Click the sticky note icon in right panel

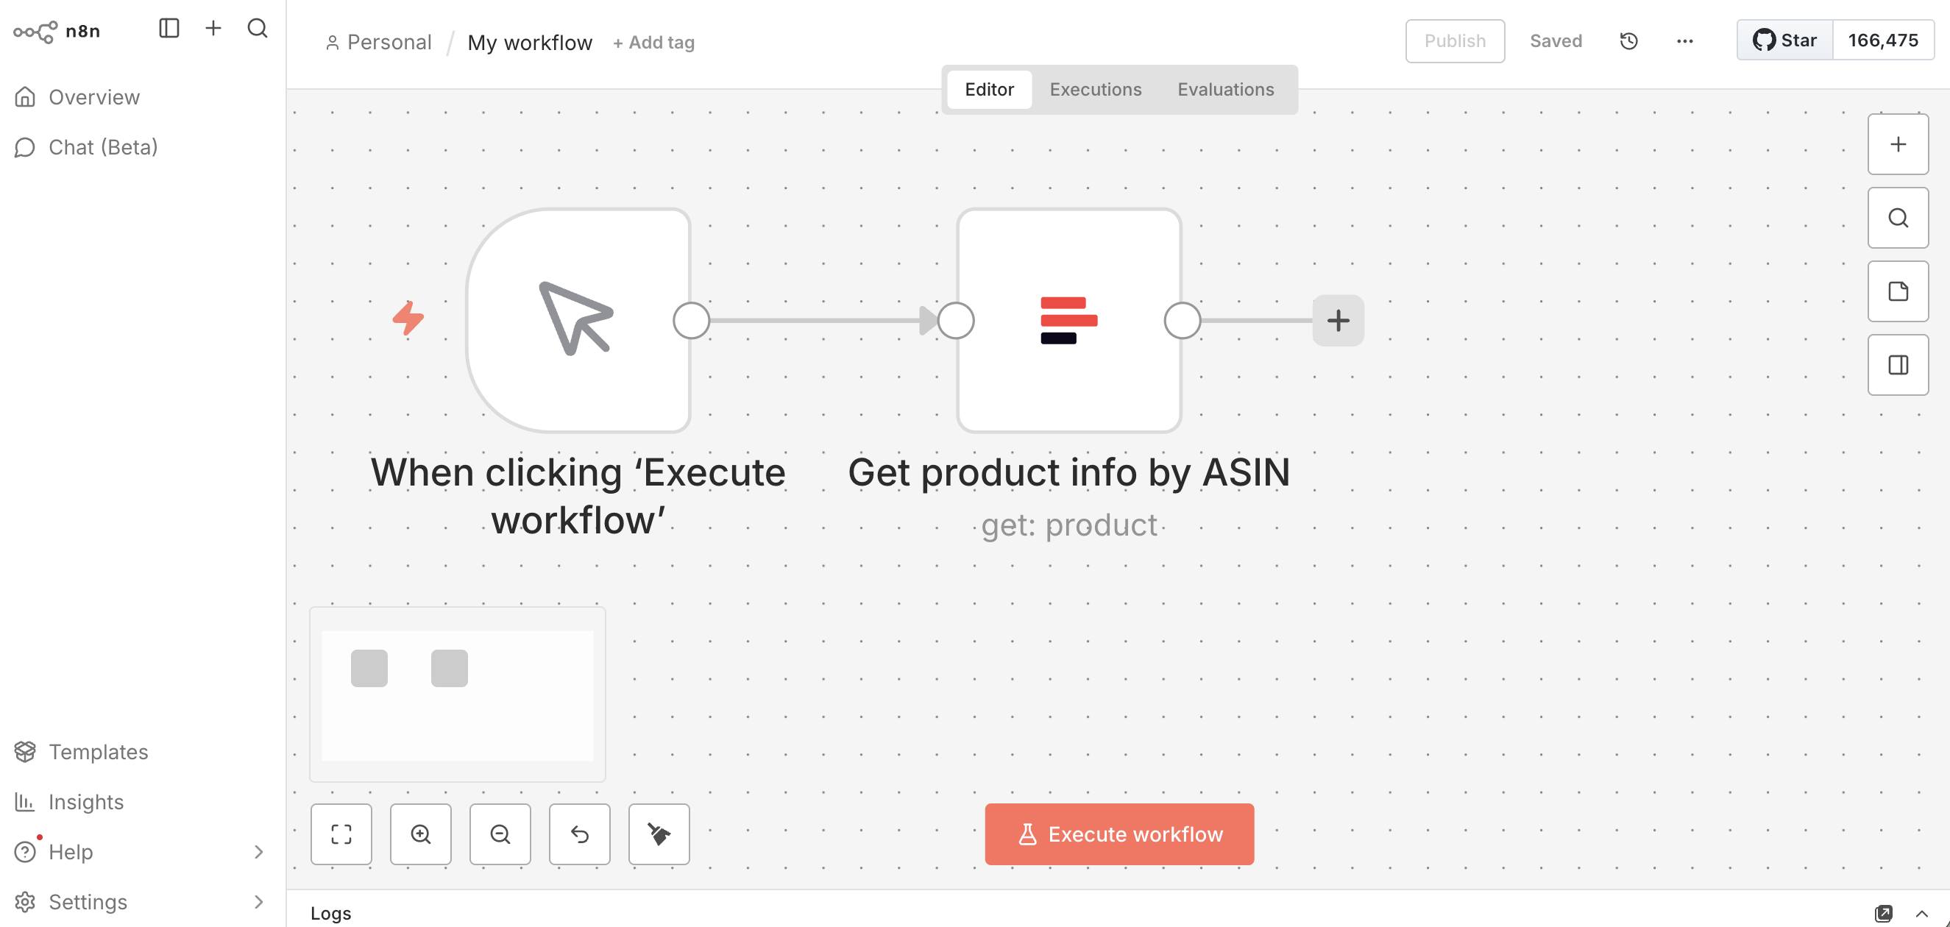pyautogui.click(x=1898, y=291)
